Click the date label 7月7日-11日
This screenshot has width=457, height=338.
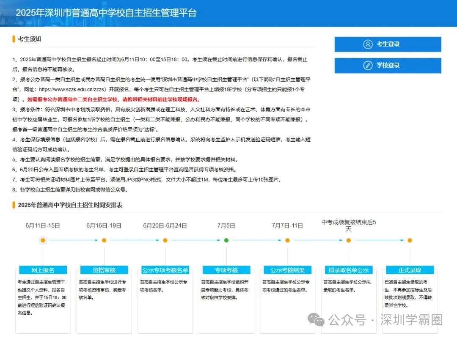pos(287,225)
